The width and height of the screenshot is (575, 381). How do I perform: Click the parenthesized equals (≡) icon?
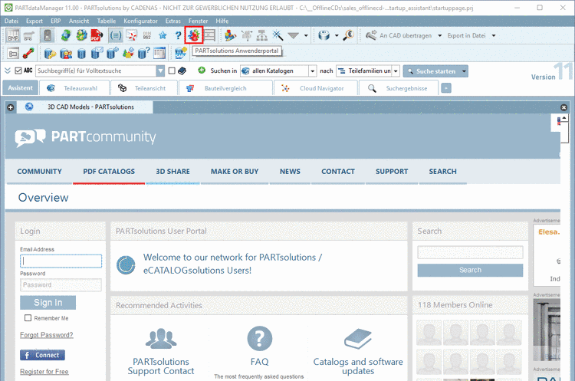(x=116, y=35)
